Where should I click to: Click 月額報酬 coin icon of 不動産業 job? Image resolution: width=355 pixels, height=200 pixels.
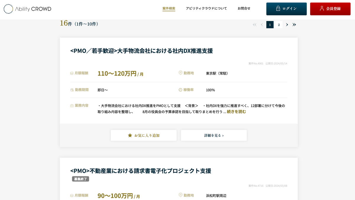point(72,196)
